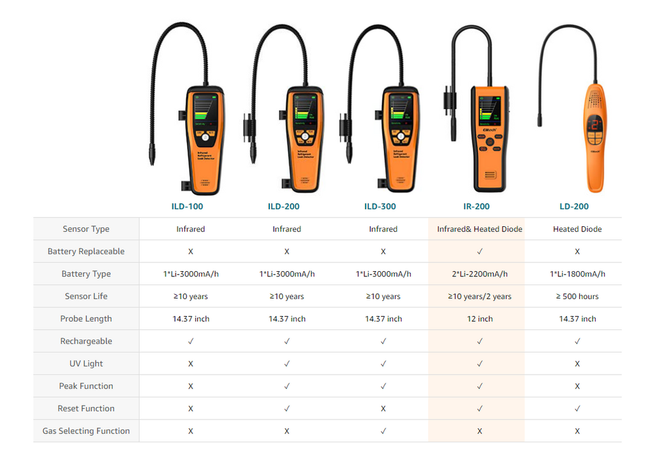Open the LD-200 product link
649x455 pixels.
(x=574, y=206)
